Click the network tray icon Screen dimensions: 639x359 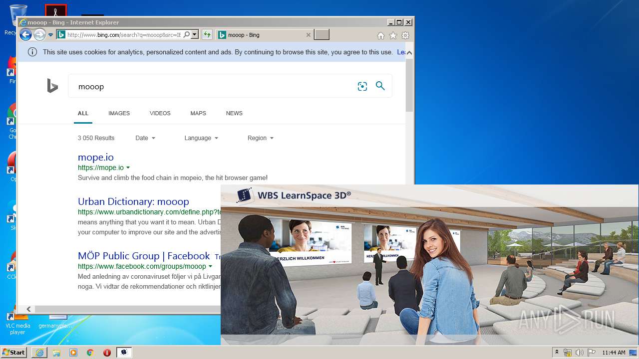pyautogui.click(x=568, y=353)
